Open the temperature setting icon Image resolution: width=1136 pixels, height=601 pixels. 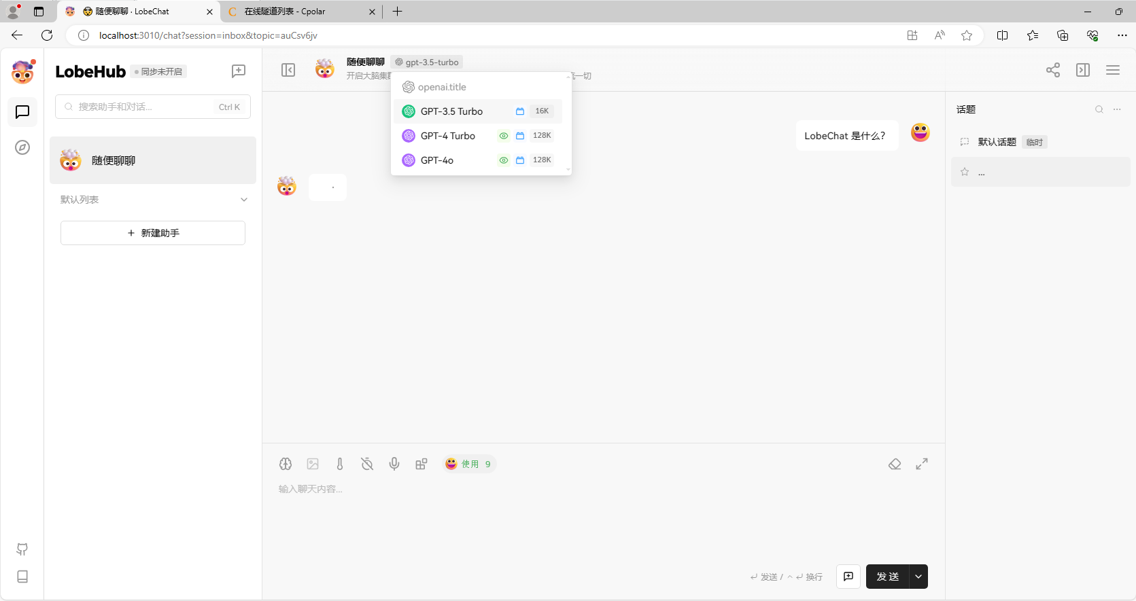click(x=340, y=464)
